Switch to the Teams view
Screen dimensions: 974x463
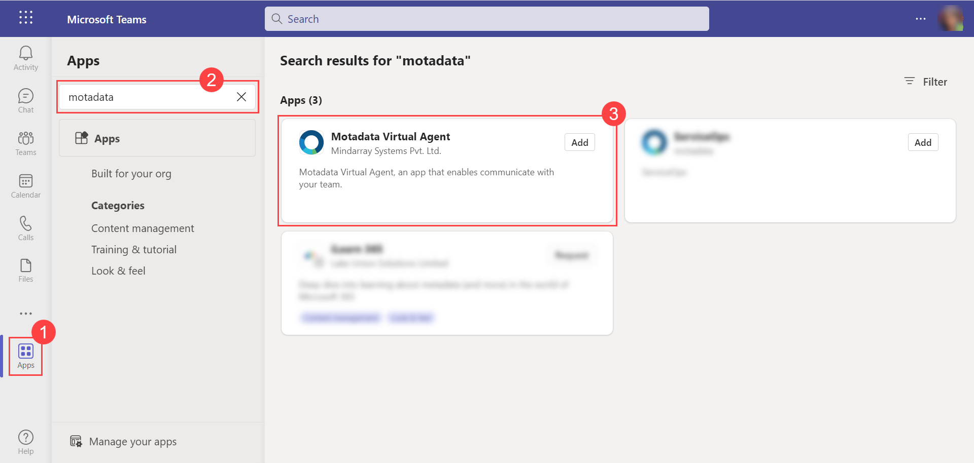[25, 143]
